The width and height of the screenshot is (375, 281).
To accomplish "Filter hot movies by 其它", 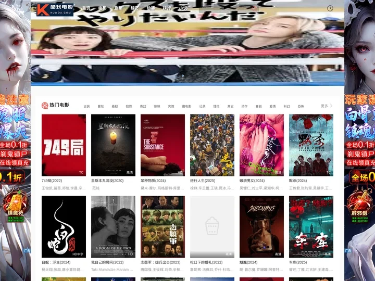I will [230, 106].
